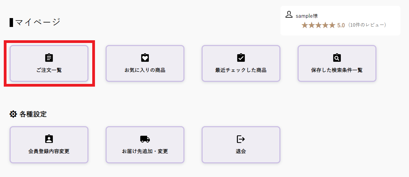
Task: Click the gear icon next to 各種設定
Action: click(x=13, y=114)
